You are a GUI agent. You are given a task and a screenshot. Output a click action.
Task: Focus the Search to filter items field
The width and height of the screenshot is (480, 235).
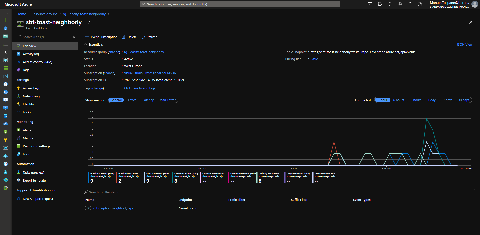click(x=279, y=192)
